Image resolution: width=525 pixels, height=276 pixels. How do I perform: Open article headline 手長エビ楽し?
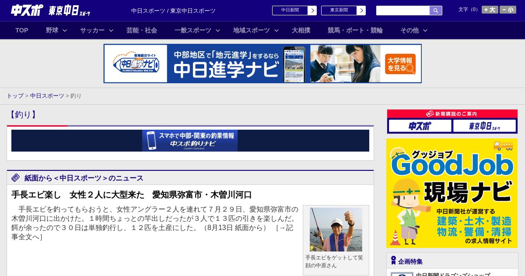tap(132, 195)
